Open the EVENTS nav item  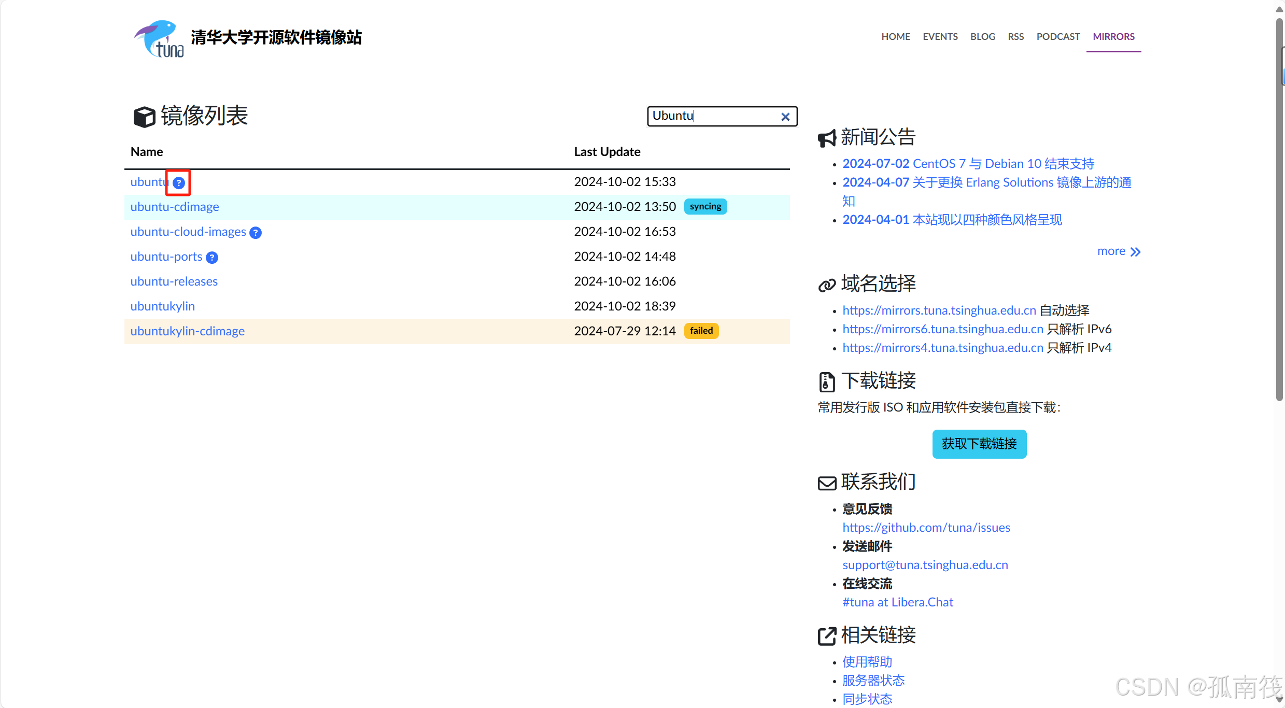(940, 37)
